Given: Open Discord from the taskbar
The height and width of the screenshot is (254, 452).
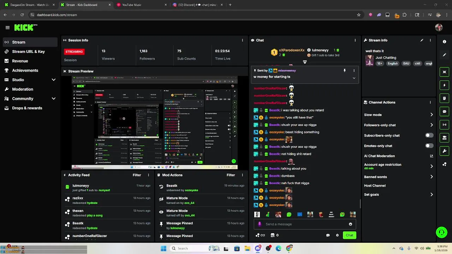Looking at the screenshot, I should pyautogui.click(x=258, y=248).
